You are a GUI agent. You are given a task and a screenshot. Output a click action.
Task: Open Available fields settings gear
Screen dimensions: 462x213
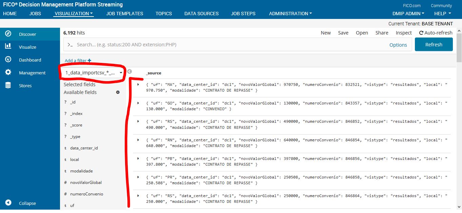point(118,92)
